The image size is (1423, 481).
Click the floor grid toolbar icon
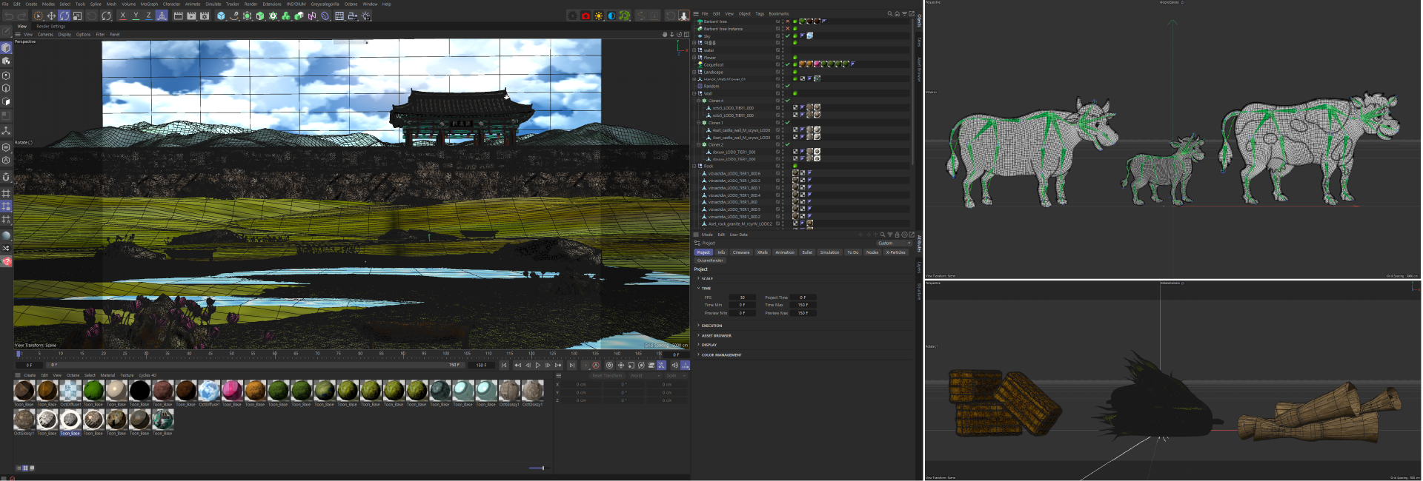click(x=339, y=16)
